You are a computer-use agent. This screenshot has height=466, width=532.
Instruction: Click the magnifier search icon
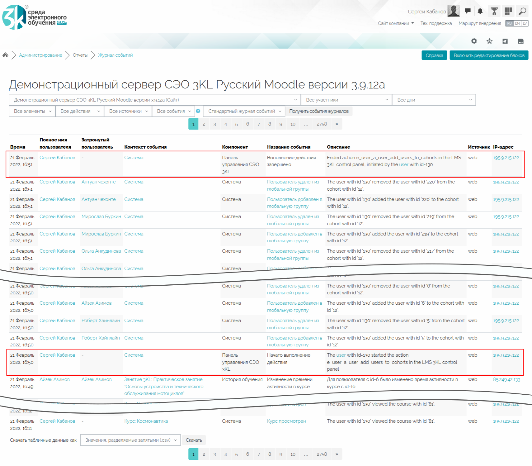(522, 11)
